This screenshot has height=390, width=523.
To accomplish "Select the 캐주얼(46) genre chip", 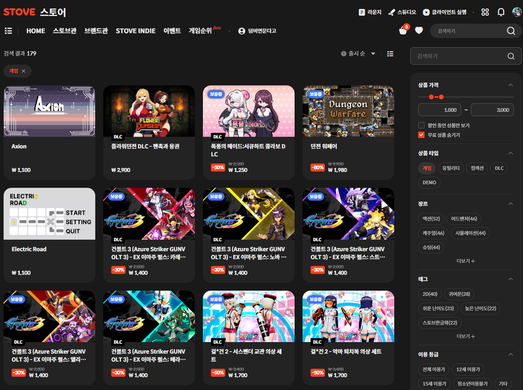I will coord(433,233).
